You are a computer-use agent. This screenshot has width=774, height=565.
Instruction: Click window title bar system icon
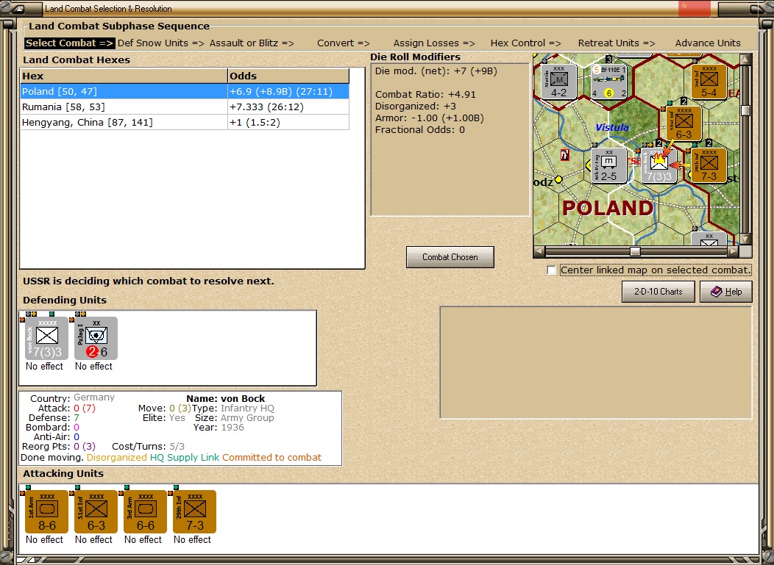(x=18, y=8)
